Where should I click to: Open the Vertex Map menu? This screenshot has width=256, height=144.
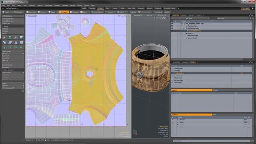pos(48,5)
